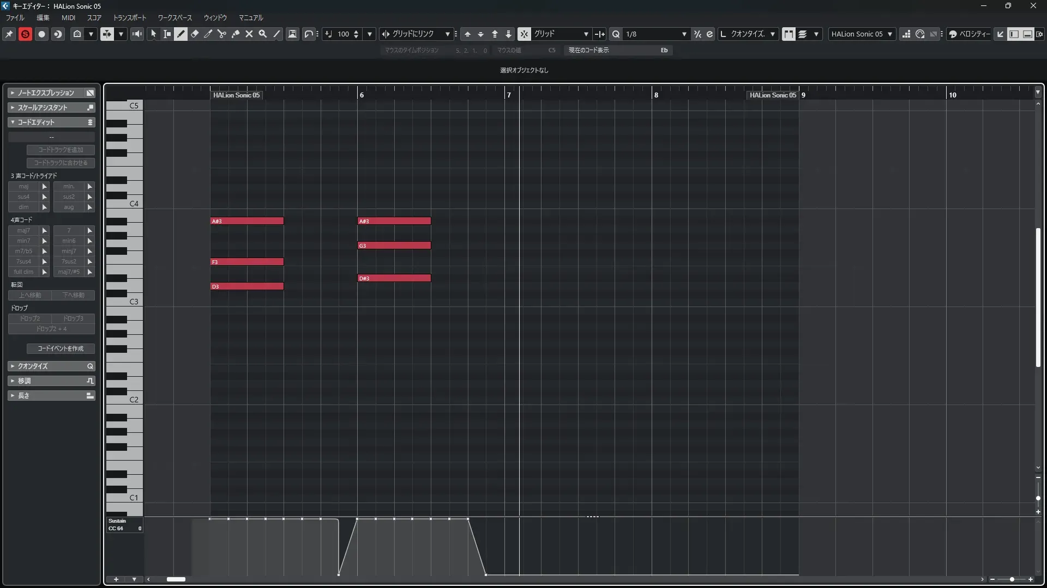The image size is (1047, 588).
Task: Select the Draw pencil tool
Action: pyautogui.click(x=180, y=34)
